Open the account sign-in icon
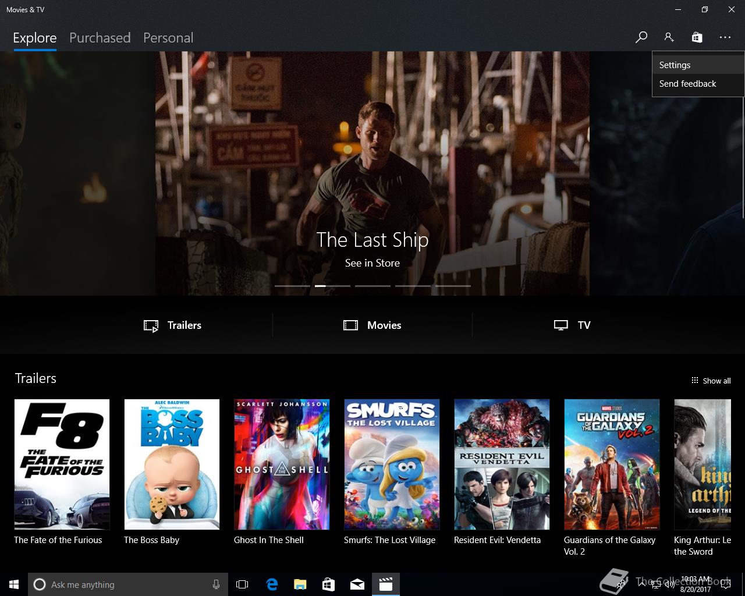Image resolution: width=745 pixels, height=596 pixels. pyautogui.click(x=669, y=37)
